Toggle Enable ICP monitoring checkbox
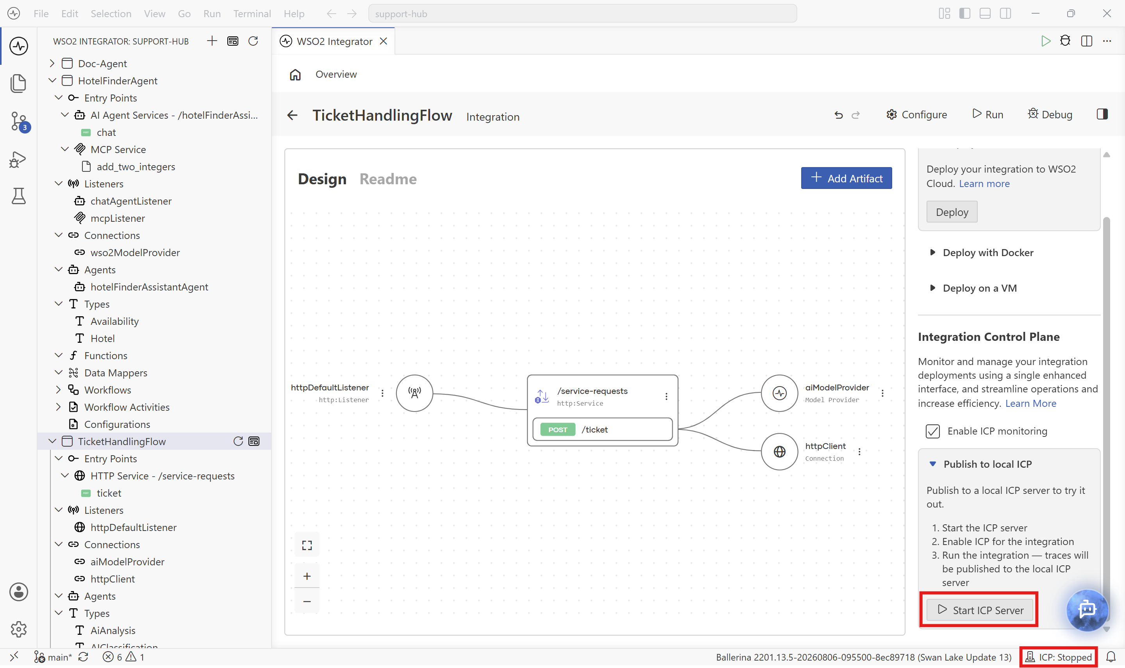This screenshot has width=1125, height=668. pyautogui.click(x=932, y=431)
